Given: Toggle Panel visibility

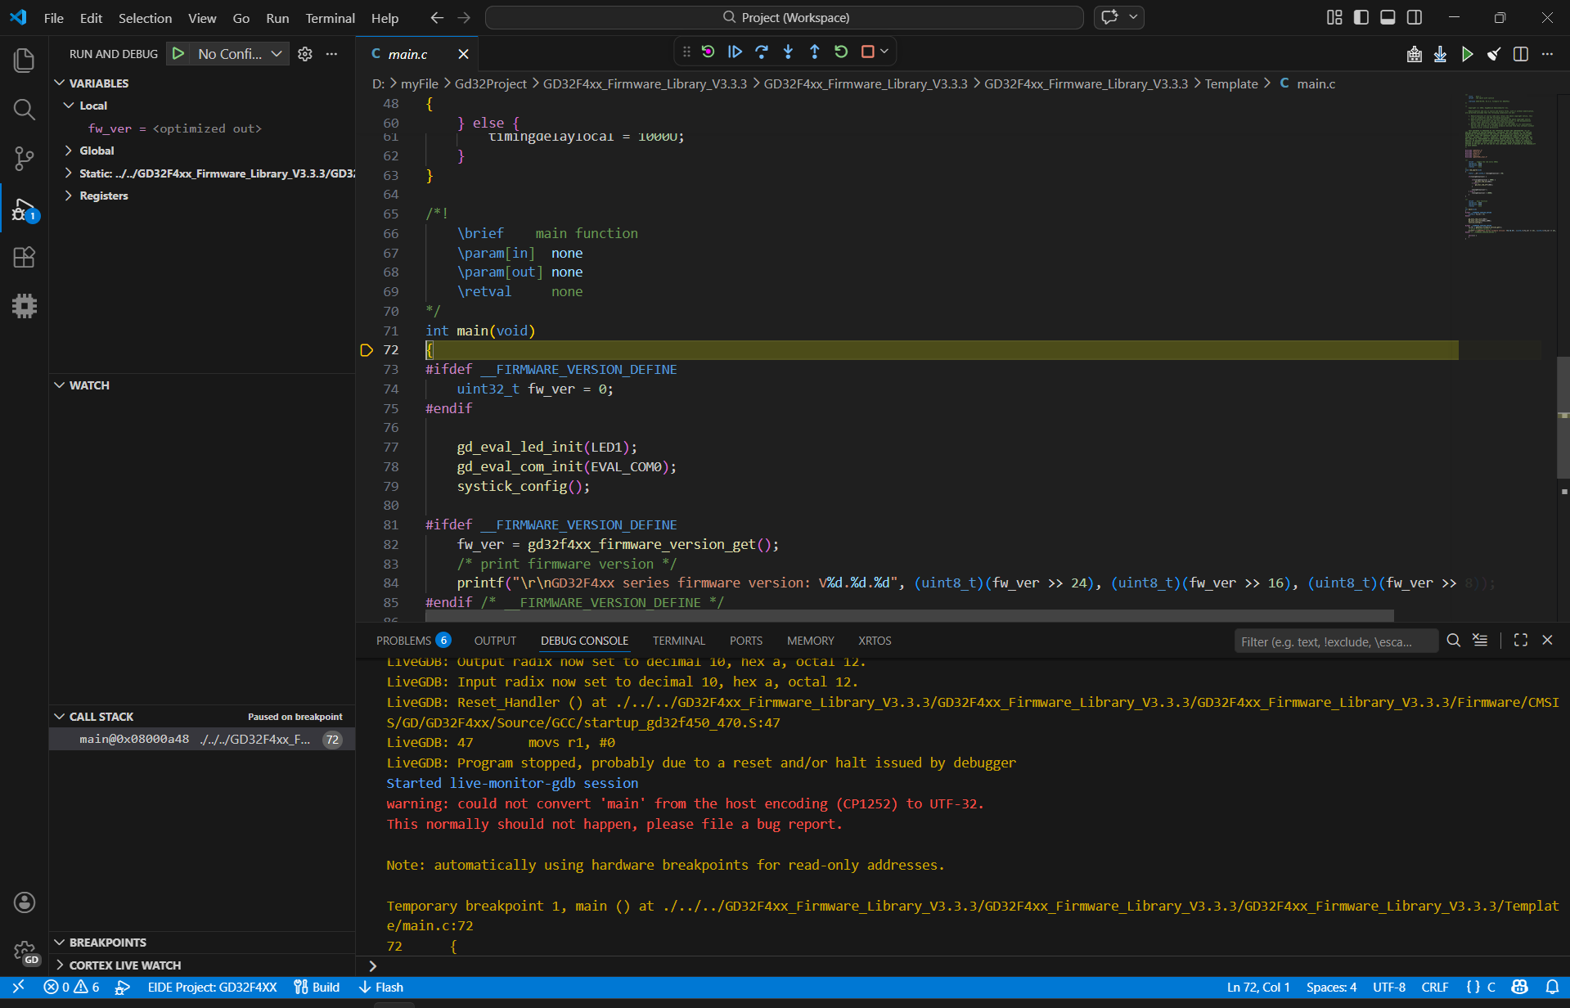Looking at the screenshot, I should tap(1388, 17).
